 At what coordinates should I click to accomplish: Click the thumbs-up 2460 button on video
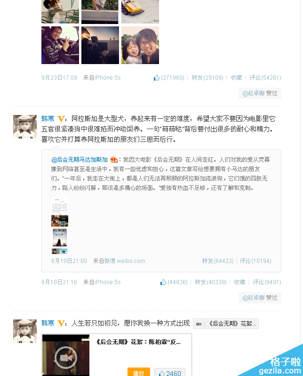(169, 372)
